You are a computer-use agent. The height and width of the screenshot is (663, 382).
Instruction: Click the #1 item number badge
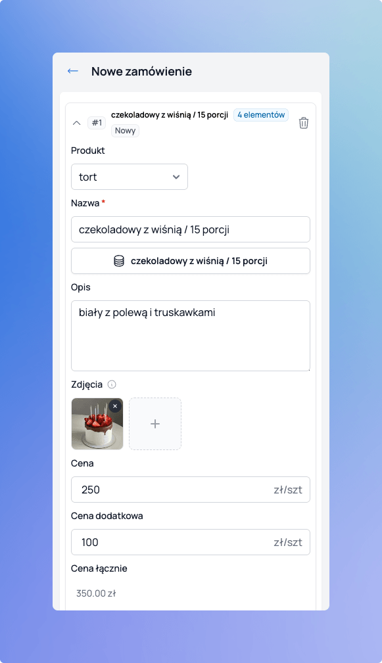(96, 122)
